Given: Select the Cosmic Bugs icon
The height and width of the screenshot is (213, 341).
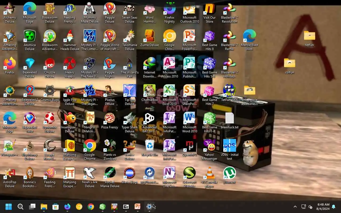Looking at the screenshot, I should (x=50, y=93).
